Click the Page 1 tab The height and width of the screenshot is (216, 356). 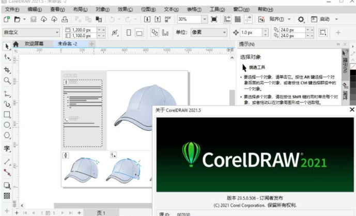[101, 213]
